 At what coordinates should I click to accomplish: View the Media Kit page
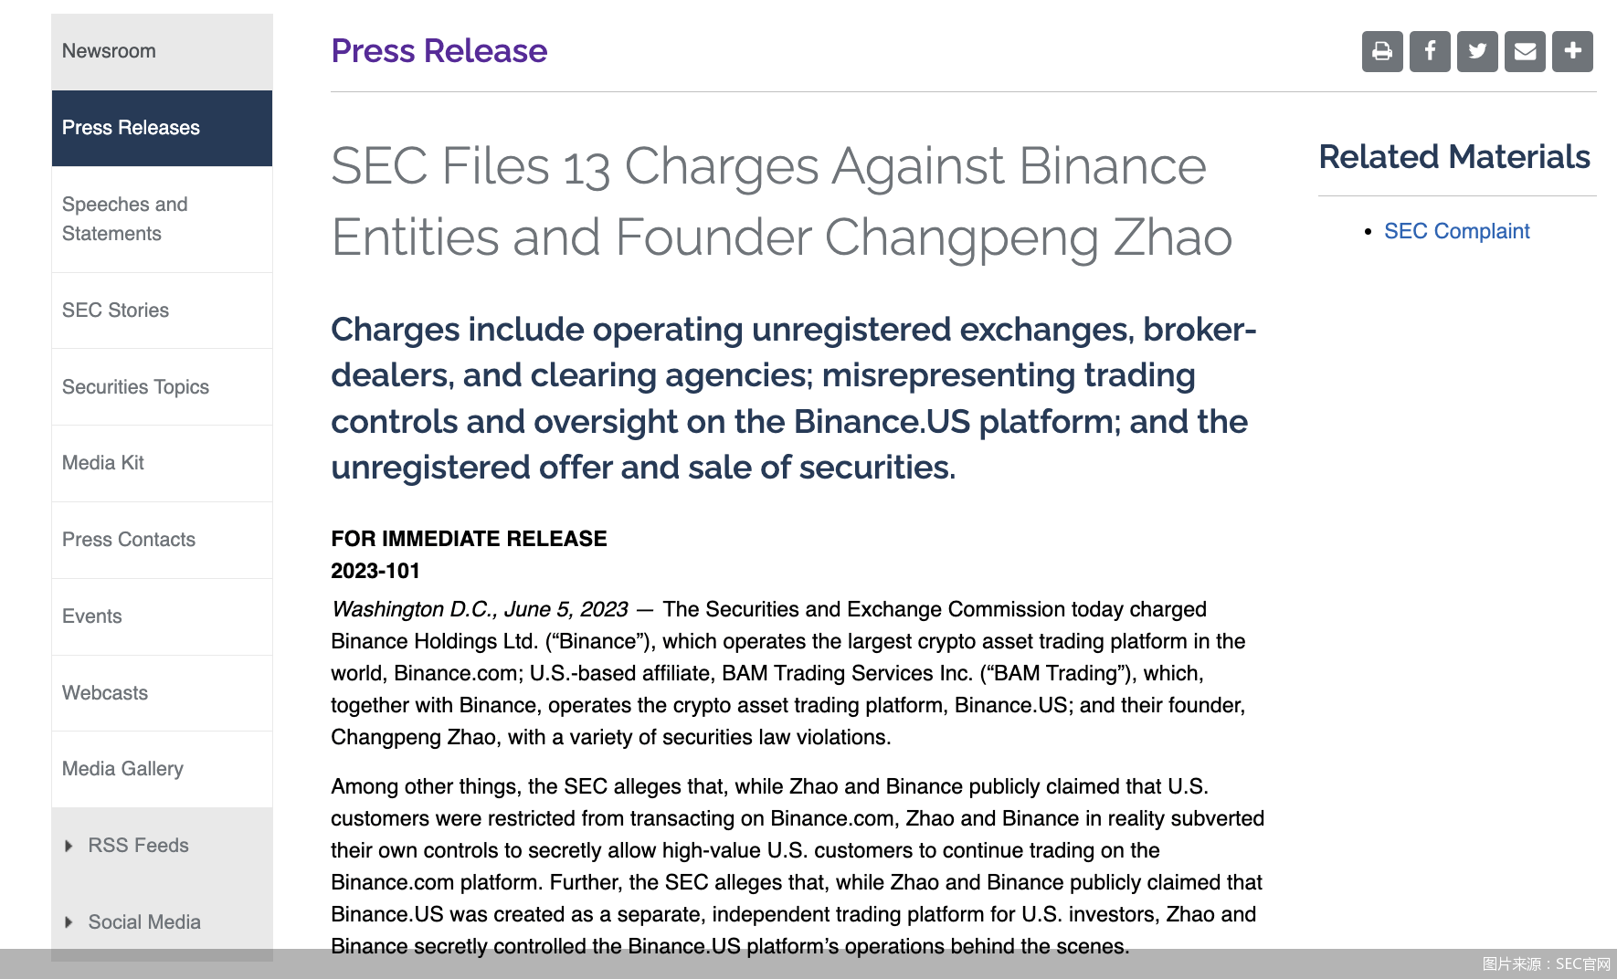coord(103,463)
